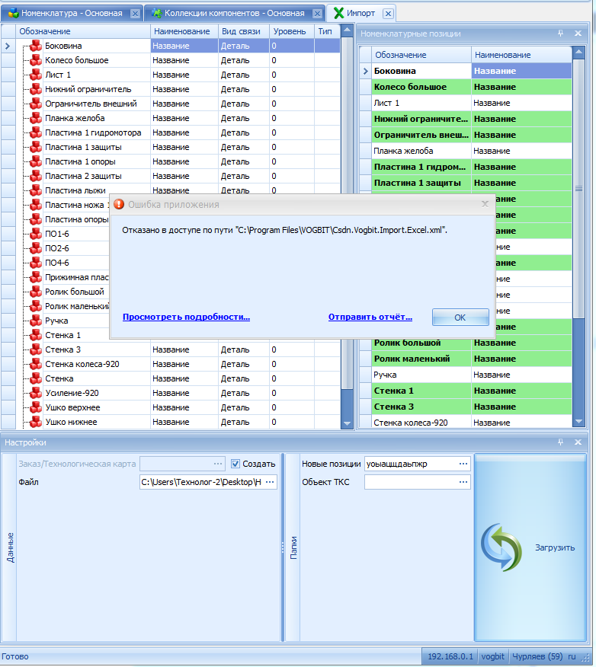Sort by Уровень column header
This screenshot has width=596, height=667.
(x=292, y=31)
